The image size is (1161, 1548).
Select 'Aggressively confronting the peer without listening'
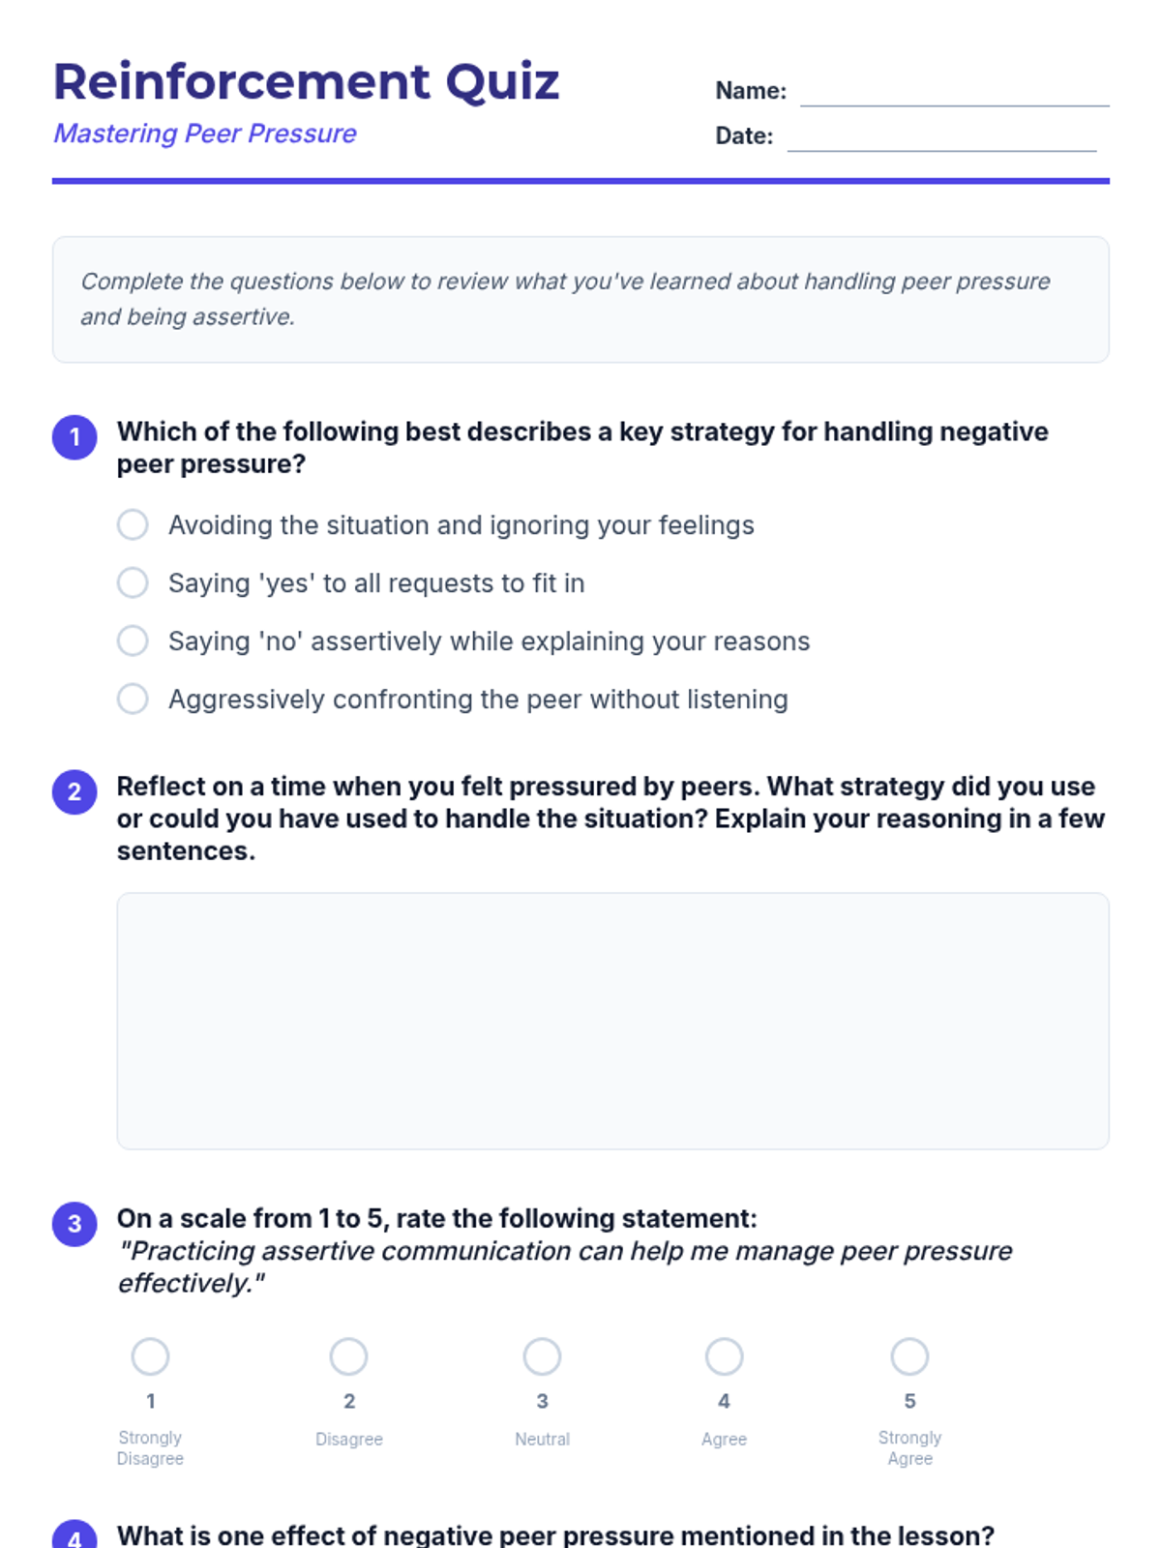pyautogui.click(x=133, y=700)
